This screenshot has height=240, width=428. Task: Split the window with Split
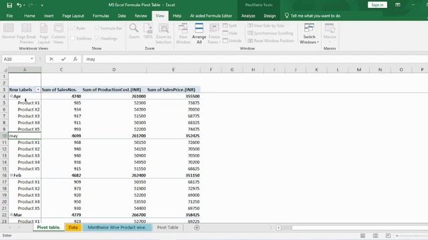(229, 25)
